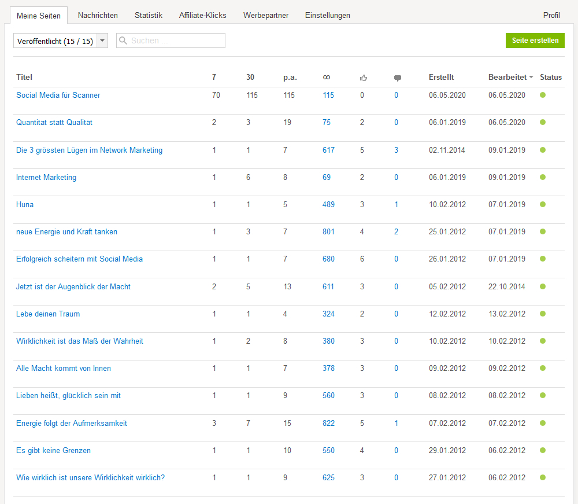This screenshot has height=504, width=578.
Task: Click green status dot for Social Media für Scanner
Action: [x=543, y=95]
